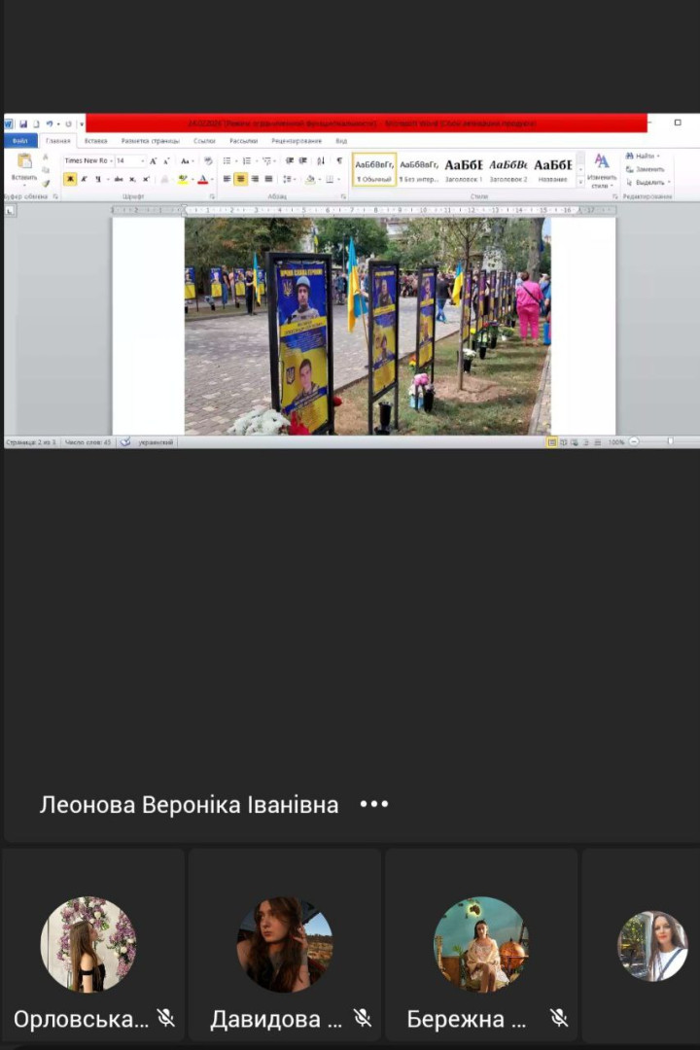This screenshot has width=700, height=1050.
Task: Open the Times New Roman font dropdown
Action: click(88, 161)
